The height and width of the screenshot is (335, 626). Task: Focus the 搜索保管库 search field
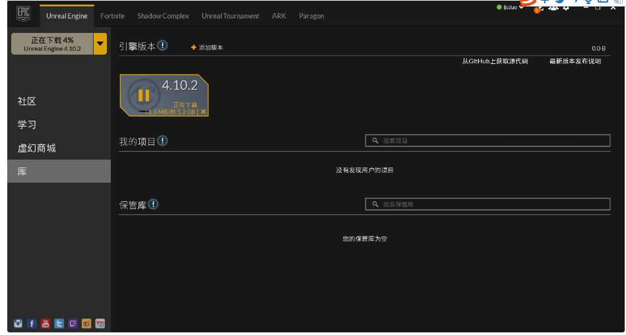(x=487, y=204)
